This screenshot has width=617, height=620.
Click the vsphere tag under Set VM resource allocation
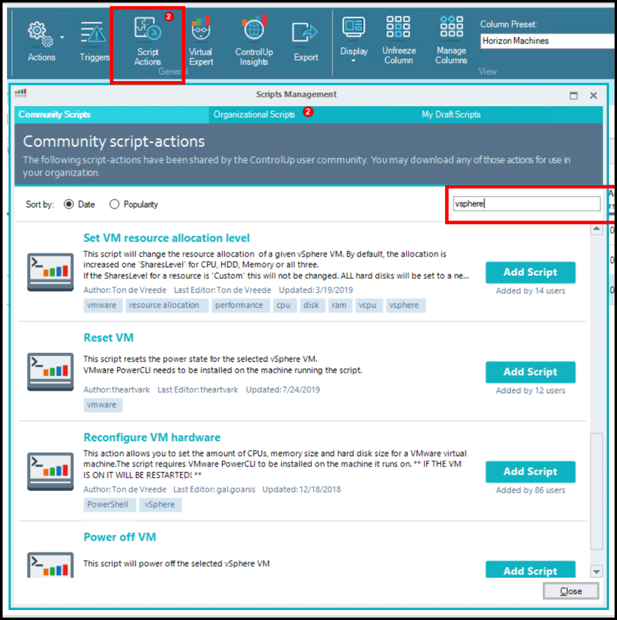tap(405, 305)
